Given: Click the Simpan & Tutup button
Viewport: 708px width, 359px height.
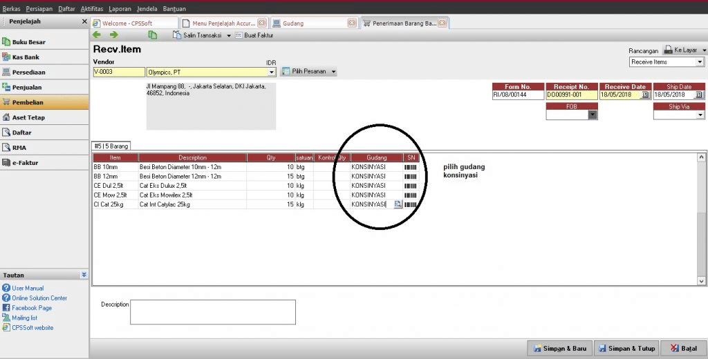Looking at the screenshot, I should tap(626, 348).
